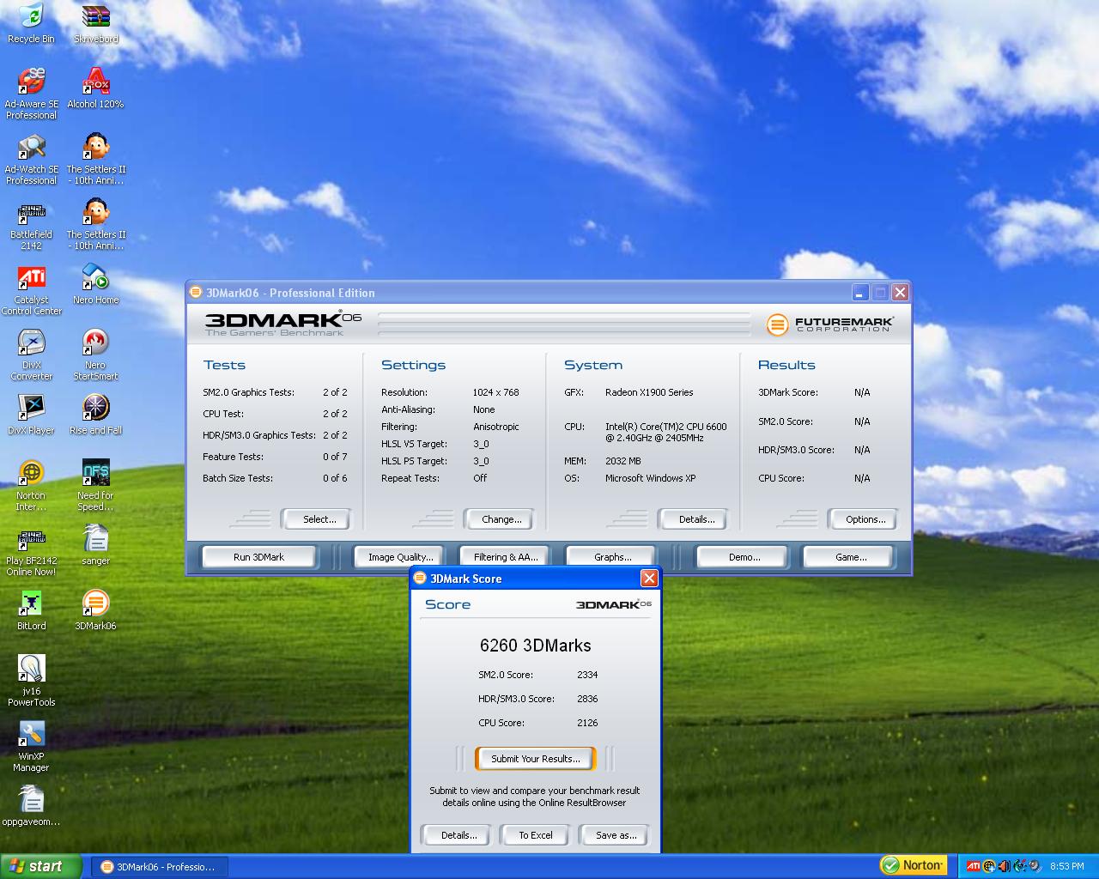Export score To Excel
The width and height of the screenshot is (1099, 879).
(x=535, y=835)
